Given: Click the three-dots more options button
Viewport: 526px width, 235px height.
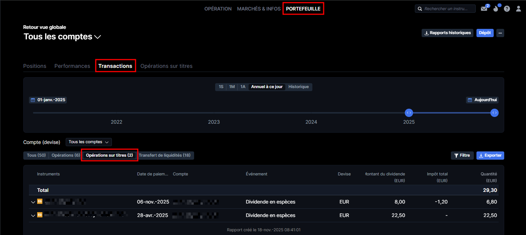Looking at the screenshot, I should (x=500, y=33).
